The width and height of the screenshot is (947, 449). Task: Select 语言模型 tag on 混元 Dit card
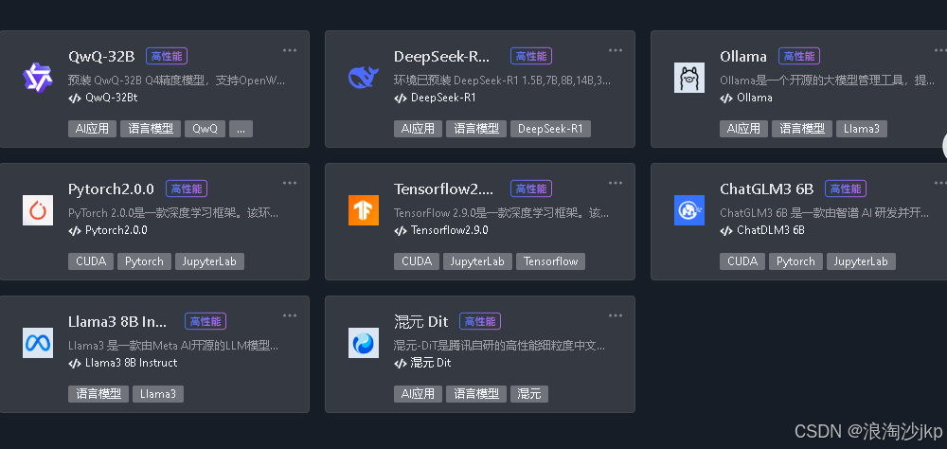(476, 394)
